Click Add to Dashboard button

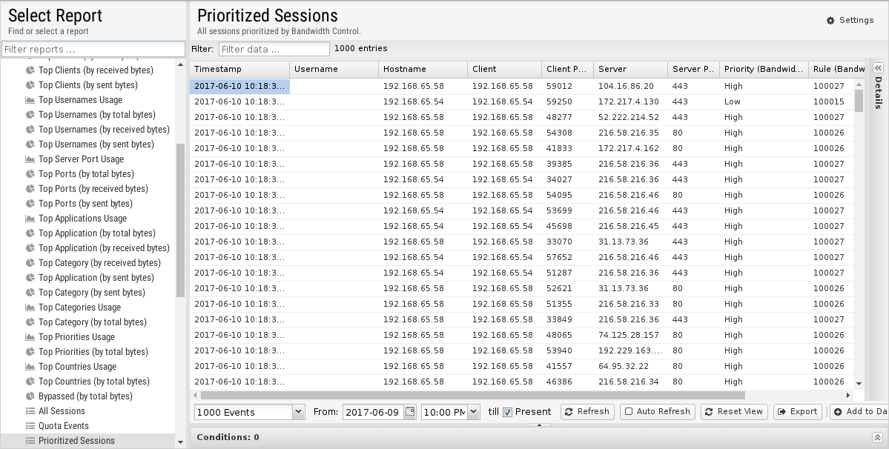point(859,412)
